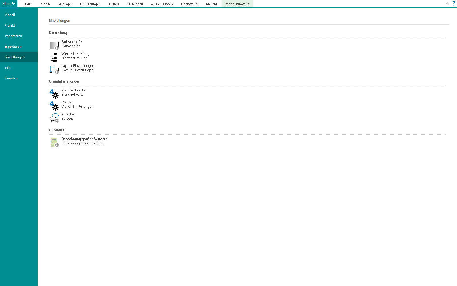
Task: Collapse the ribbon with the caret arrow
Action: 447,3
